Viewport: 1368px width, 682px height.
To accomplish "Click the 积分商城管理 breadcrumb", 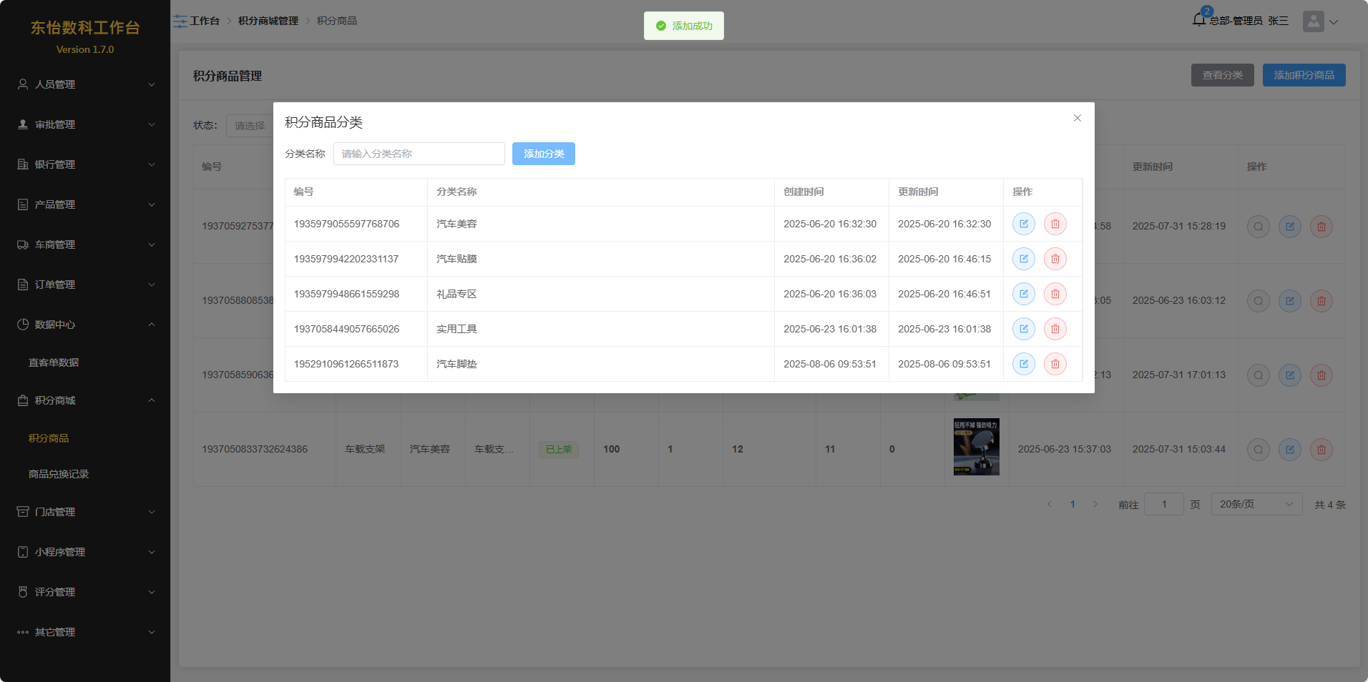I will tap(268, 21).
